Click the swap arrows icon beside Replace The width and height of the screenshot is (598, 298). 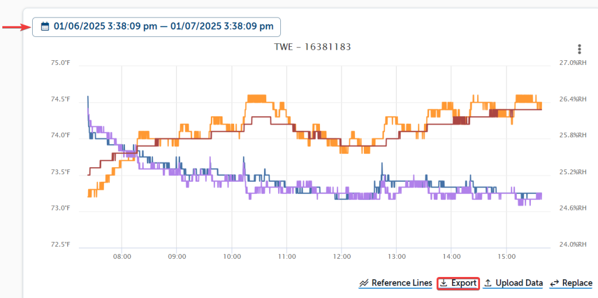coord(555,283)
